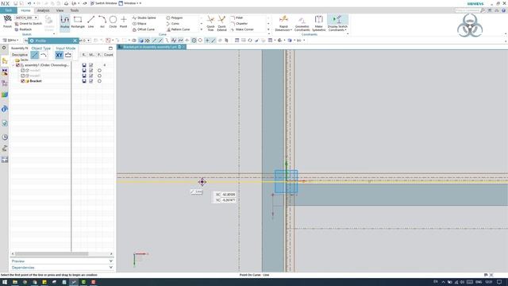Click the horizontal scrollbar in navigator
This screenshot has height=286, width=508.
click(51, 253)
